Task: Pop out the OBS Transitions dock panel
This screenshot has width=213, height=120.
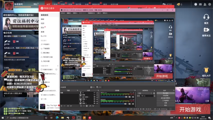Action: (154, 90)
